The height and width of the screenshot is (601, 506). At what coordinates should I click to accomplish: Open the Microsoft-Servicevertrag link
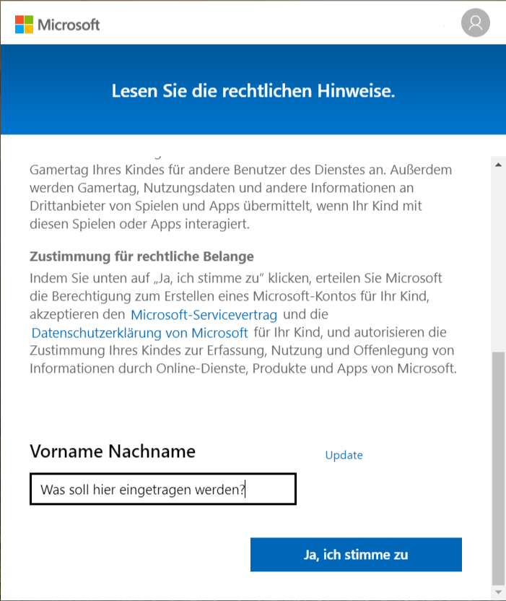[204, 315]
